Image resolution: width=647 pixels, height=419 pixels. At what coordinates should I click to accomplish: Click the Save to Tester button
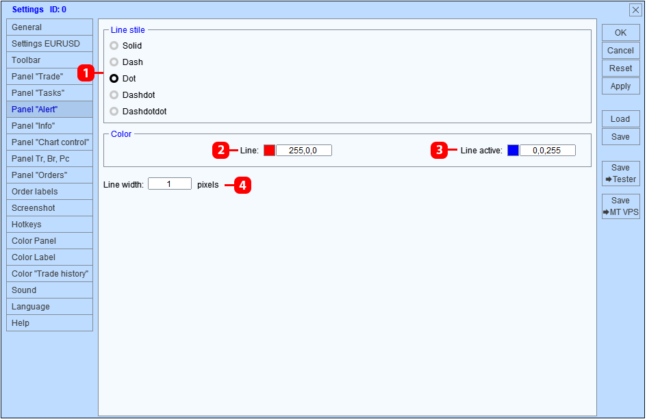coord(620,173)
